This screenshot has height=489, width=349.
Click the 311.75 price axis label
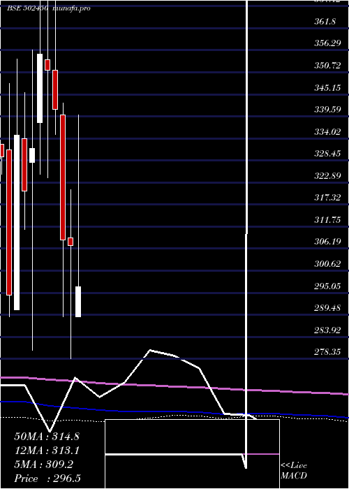[x=327, y=219]
